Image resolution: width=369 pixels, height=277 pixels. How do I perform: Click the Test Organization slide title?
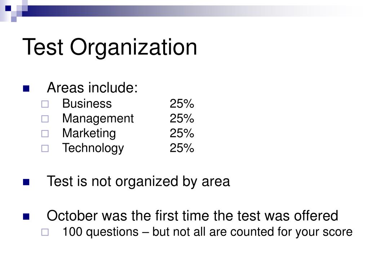click(x=110, y=47)
